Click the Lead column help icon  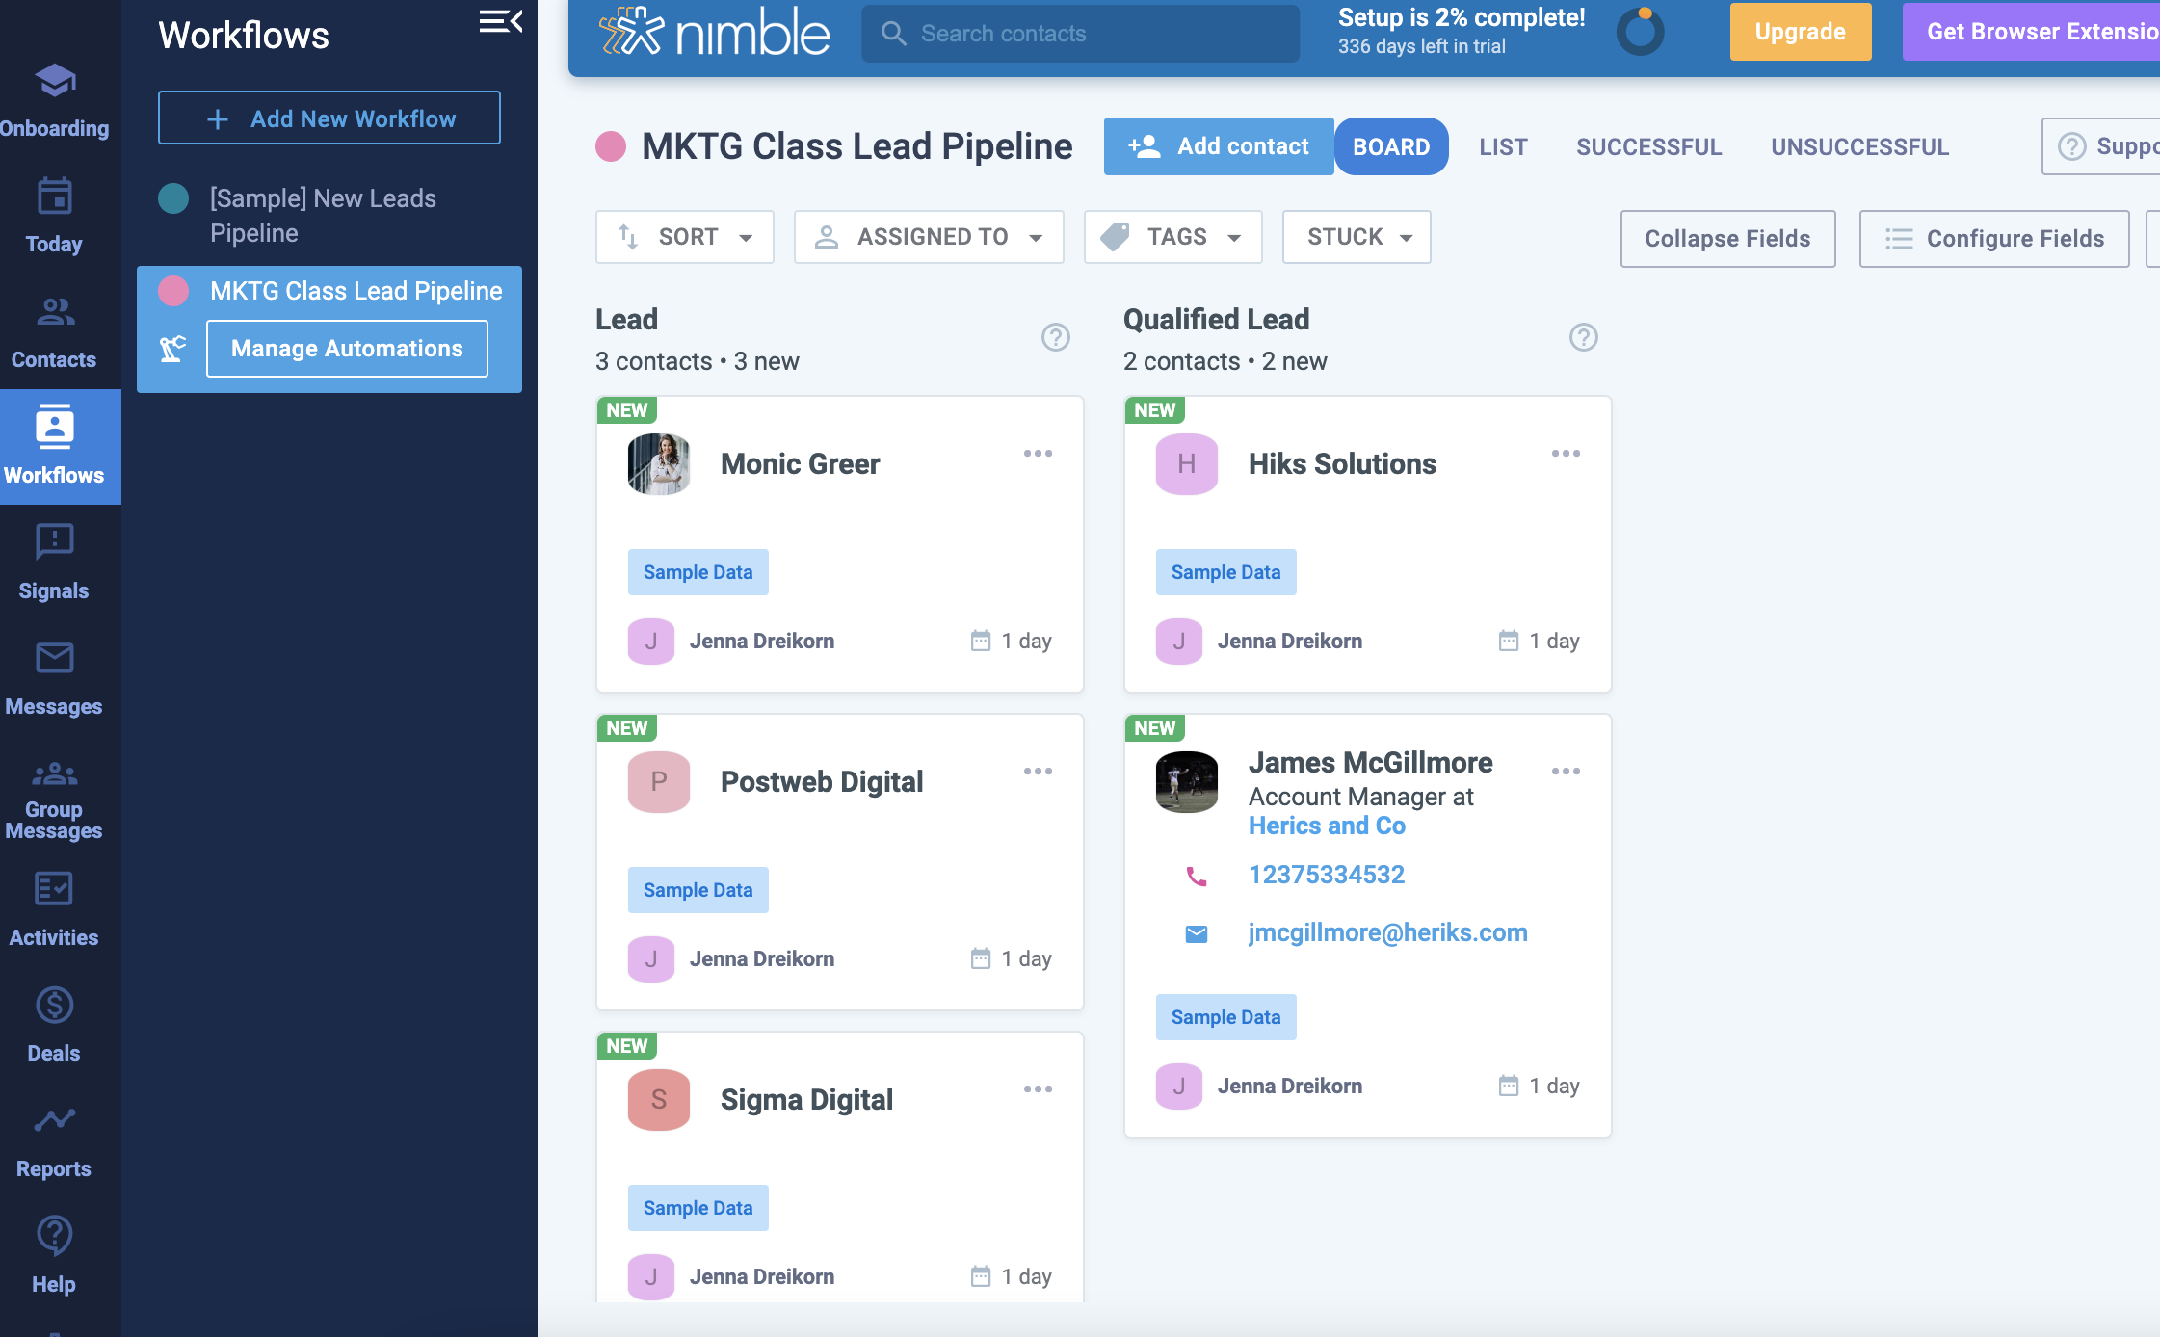tap(1056, 337)
